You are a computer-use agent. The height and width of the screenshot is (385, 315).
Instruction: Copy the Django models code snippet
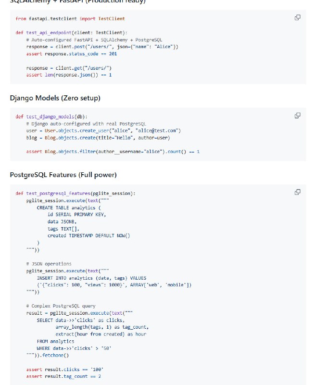297,115
